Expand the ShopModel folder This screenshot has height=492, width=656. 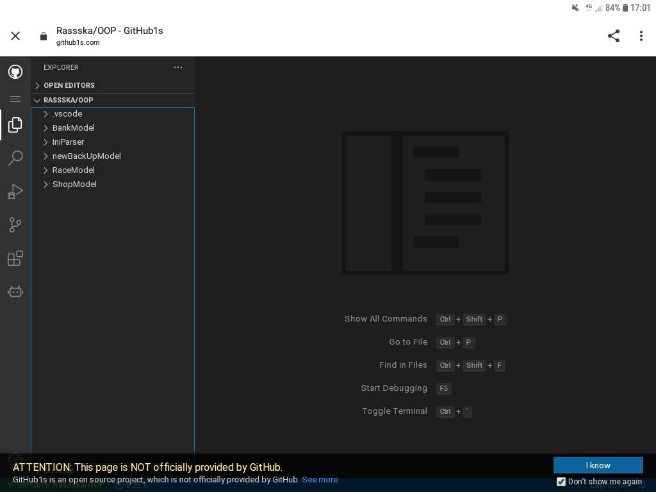click(113, 184)
